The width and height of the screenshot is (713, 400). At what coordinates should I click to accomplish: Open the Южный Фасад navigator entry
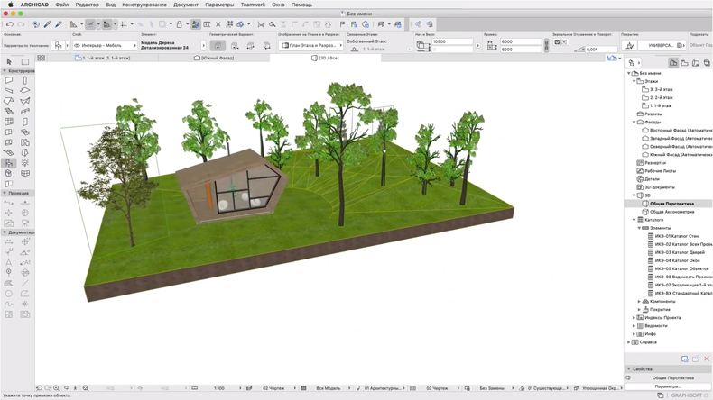(681, 155)
